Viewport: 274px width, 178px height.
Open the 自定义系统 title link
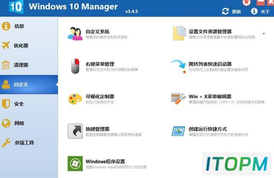coord(98,32)
